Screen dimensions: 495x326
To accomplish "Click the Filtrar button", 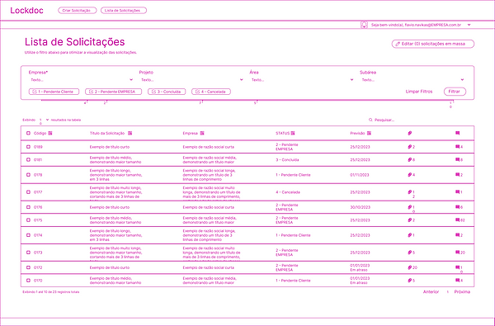I will click(x=455, y=92).
